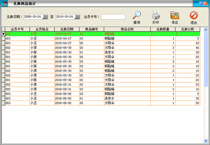
Task: Click the 洗发水 cell dated 2016-06-02
Action: 127,99
